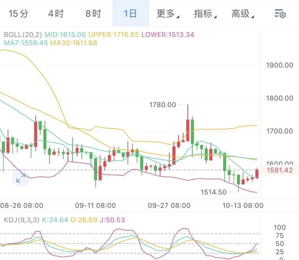Tap the D:26.69 value
The width and height of the screenshot is (299, 260).
click(x=84, y=220)
